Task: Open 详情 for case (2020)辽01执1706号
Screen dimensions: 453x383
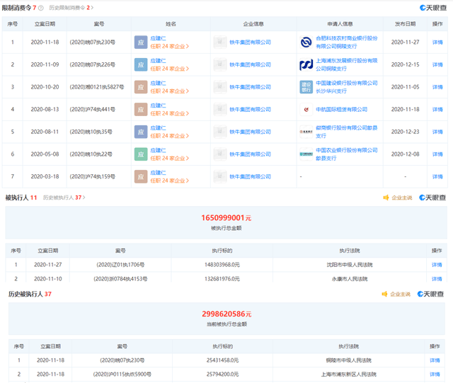Action: tap(437, 265)
